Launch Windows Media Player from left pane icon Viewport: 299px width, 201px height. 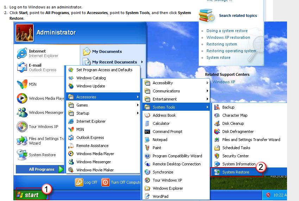(22, 98)
